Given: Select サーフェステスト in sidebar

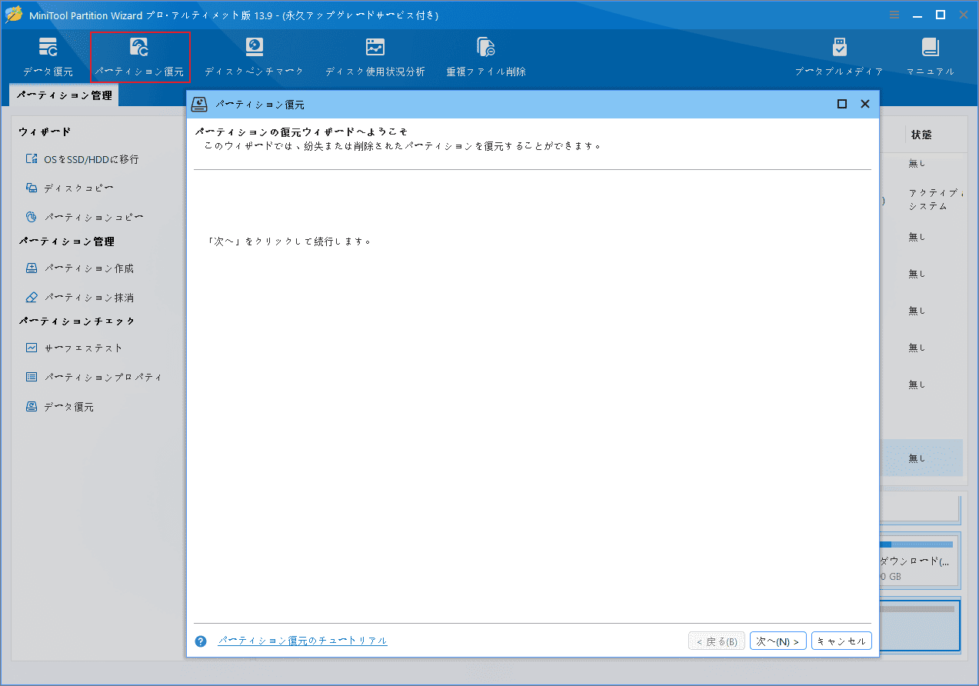Looking at the screenshot, I should (x=83, y=348).
